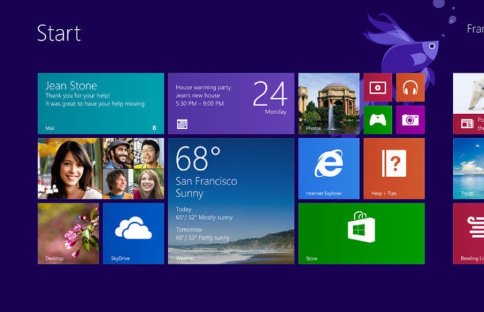Launch the red Video tile
484x312 pixels.
tap(377, 87)
